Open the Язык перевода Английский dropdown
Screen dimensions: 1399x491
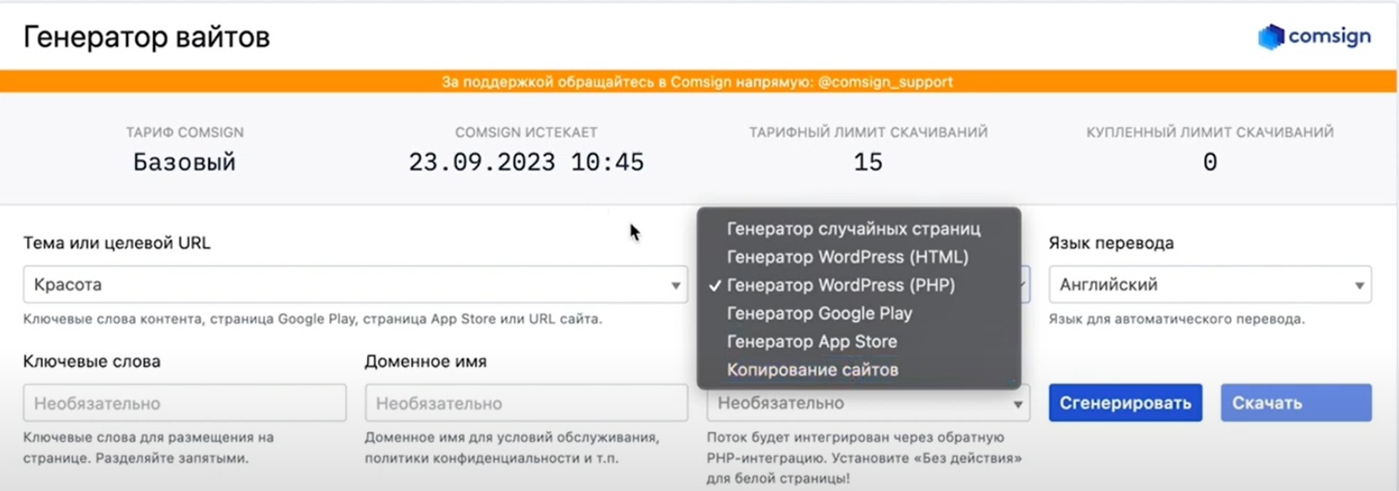1210,284
